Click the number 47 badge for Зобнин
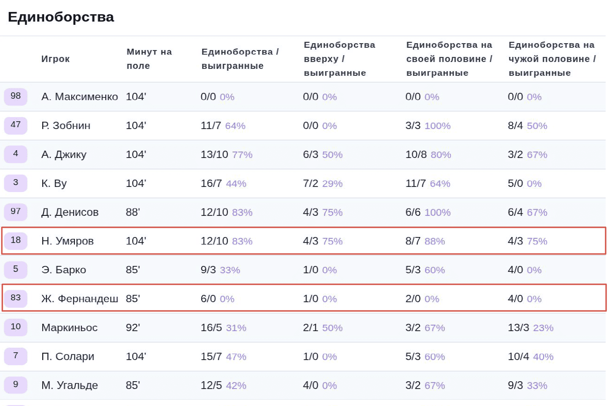The image size is (613, 406). pyautogui.click(x=16, y=125)
